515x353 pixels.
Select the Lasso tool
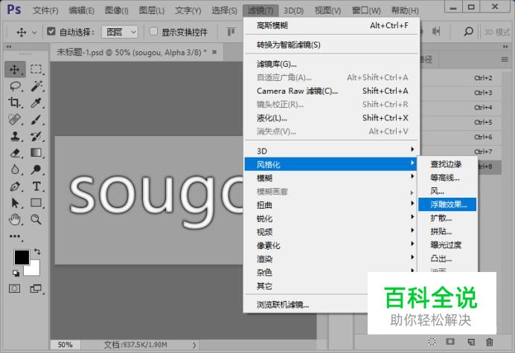tap(15, 86)
